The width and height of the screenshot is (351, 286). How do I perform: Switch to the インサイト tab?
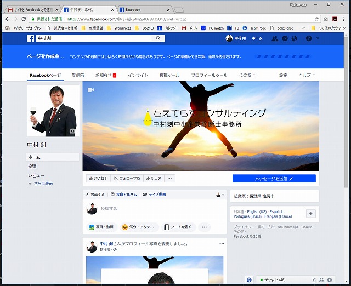[138, 75]
